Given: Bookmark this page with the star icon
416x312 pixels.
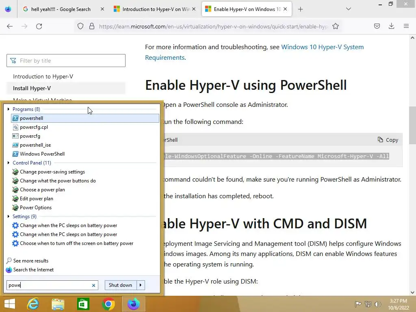Looking at the screenshot, I should click(x=335, y=26).
